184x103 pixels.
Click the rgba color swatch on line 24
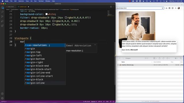point(53,24)
